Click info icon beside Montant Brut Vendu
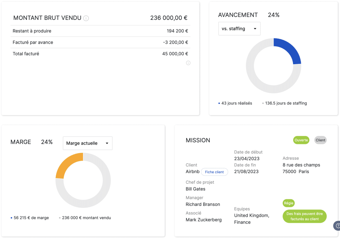Screen dimensions: 340x239 click(86, 18)
